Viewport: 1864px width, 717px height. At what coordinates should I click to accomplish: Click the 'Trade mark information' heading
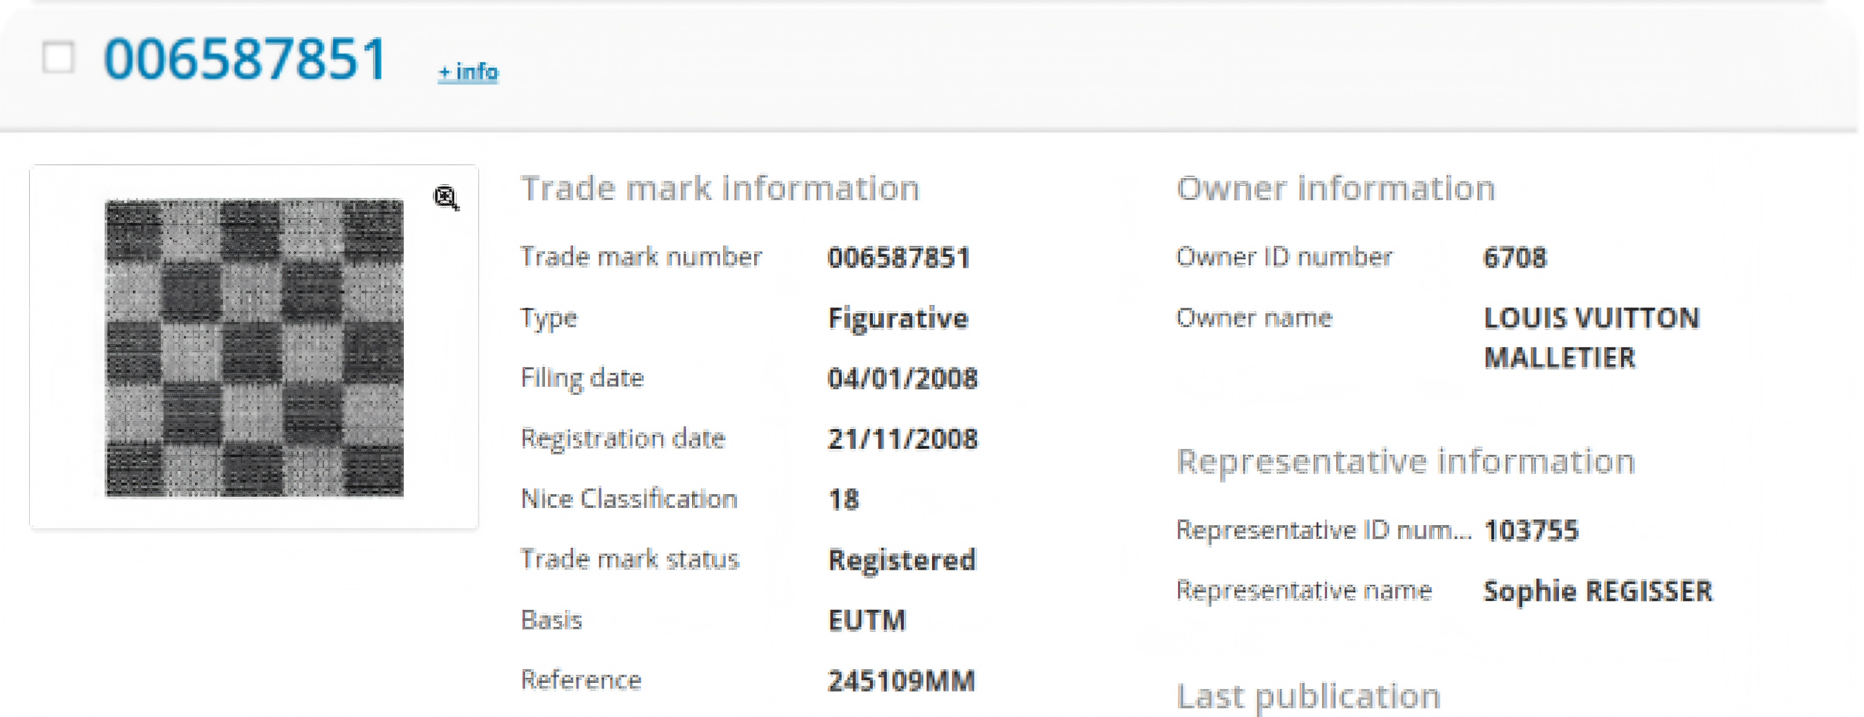[x=720, y=189]
